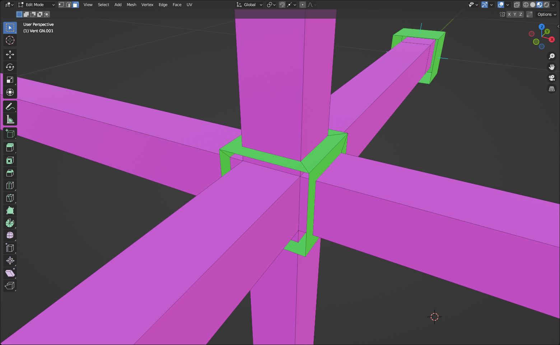560x345 pixels.
Task: Enable Z axis mesh symmetry
Action: pos(521,14)
